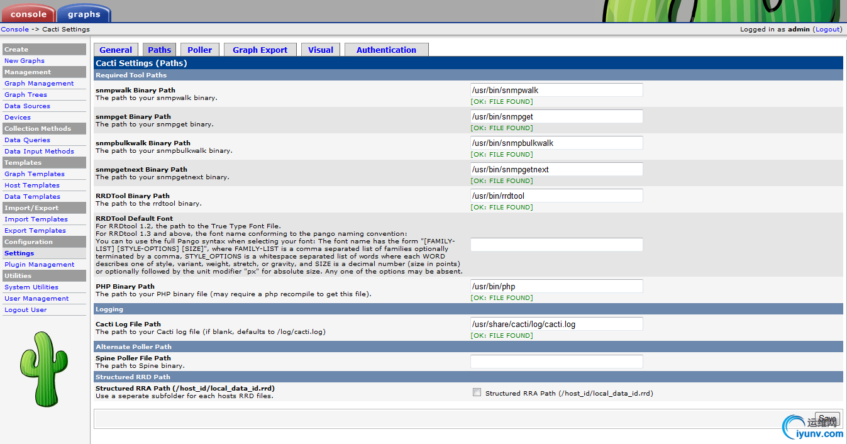The width and height of the screenshot is (847, 444).
Task: Open Plugin Management in the sidebar
Action: [40, 265]
